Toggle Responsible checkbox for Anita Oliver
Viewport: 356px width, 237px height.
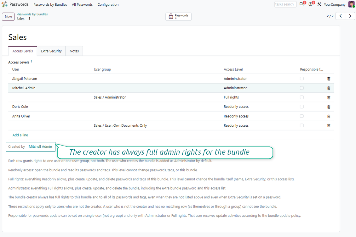click(302, 116)
